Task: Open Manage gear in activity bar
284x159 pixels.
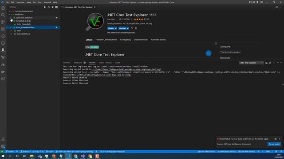Action: pyautogui.click(x=3, y=146)
